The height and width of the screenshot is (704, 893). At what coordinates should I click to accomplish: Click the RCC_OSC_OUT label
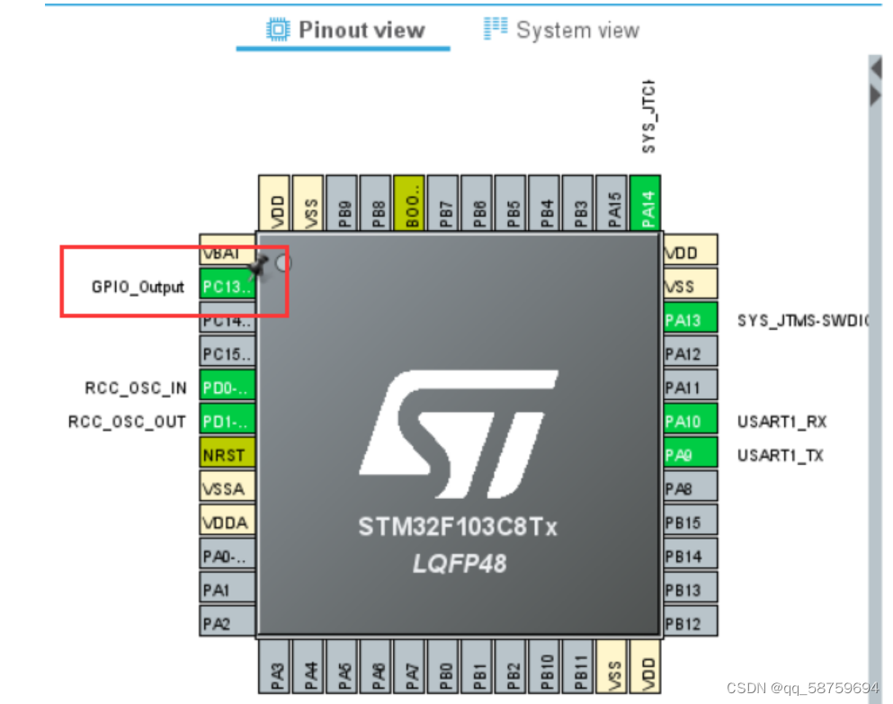[125, 421]
